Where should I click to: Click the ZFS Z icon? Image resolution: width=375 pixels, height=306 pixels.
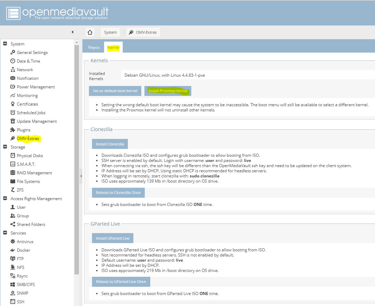(13, 189)
